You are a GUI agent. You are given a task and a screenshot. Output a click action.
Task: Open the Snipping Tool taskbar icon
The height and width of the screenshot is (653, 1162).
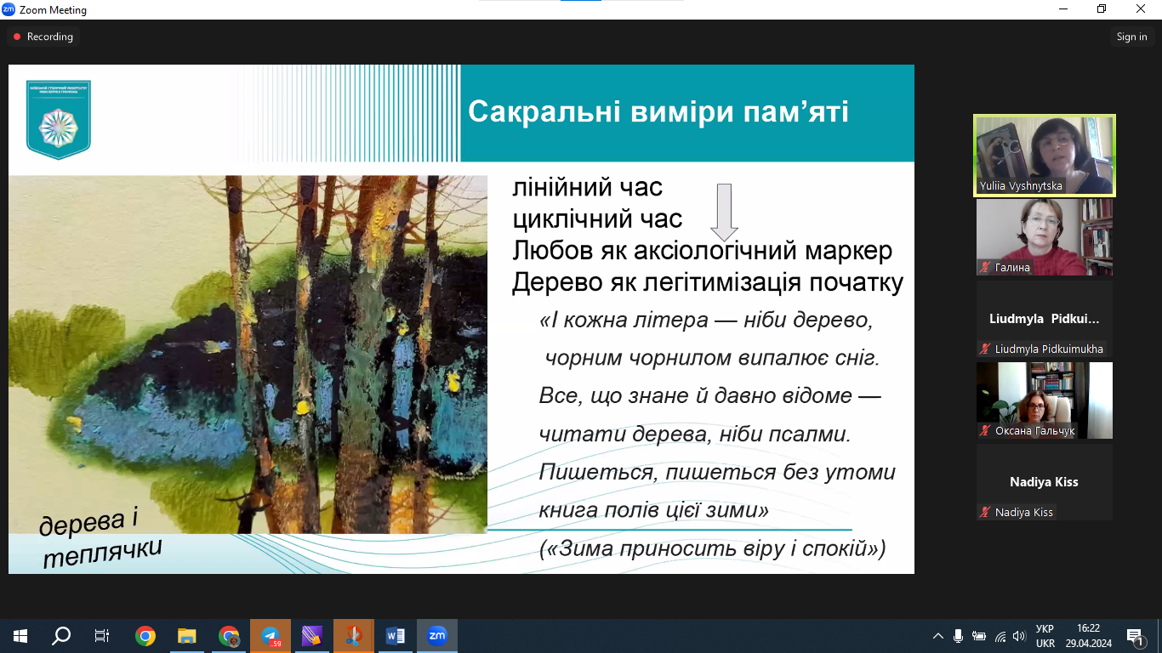pyautogui.click(x=353, y=636)
